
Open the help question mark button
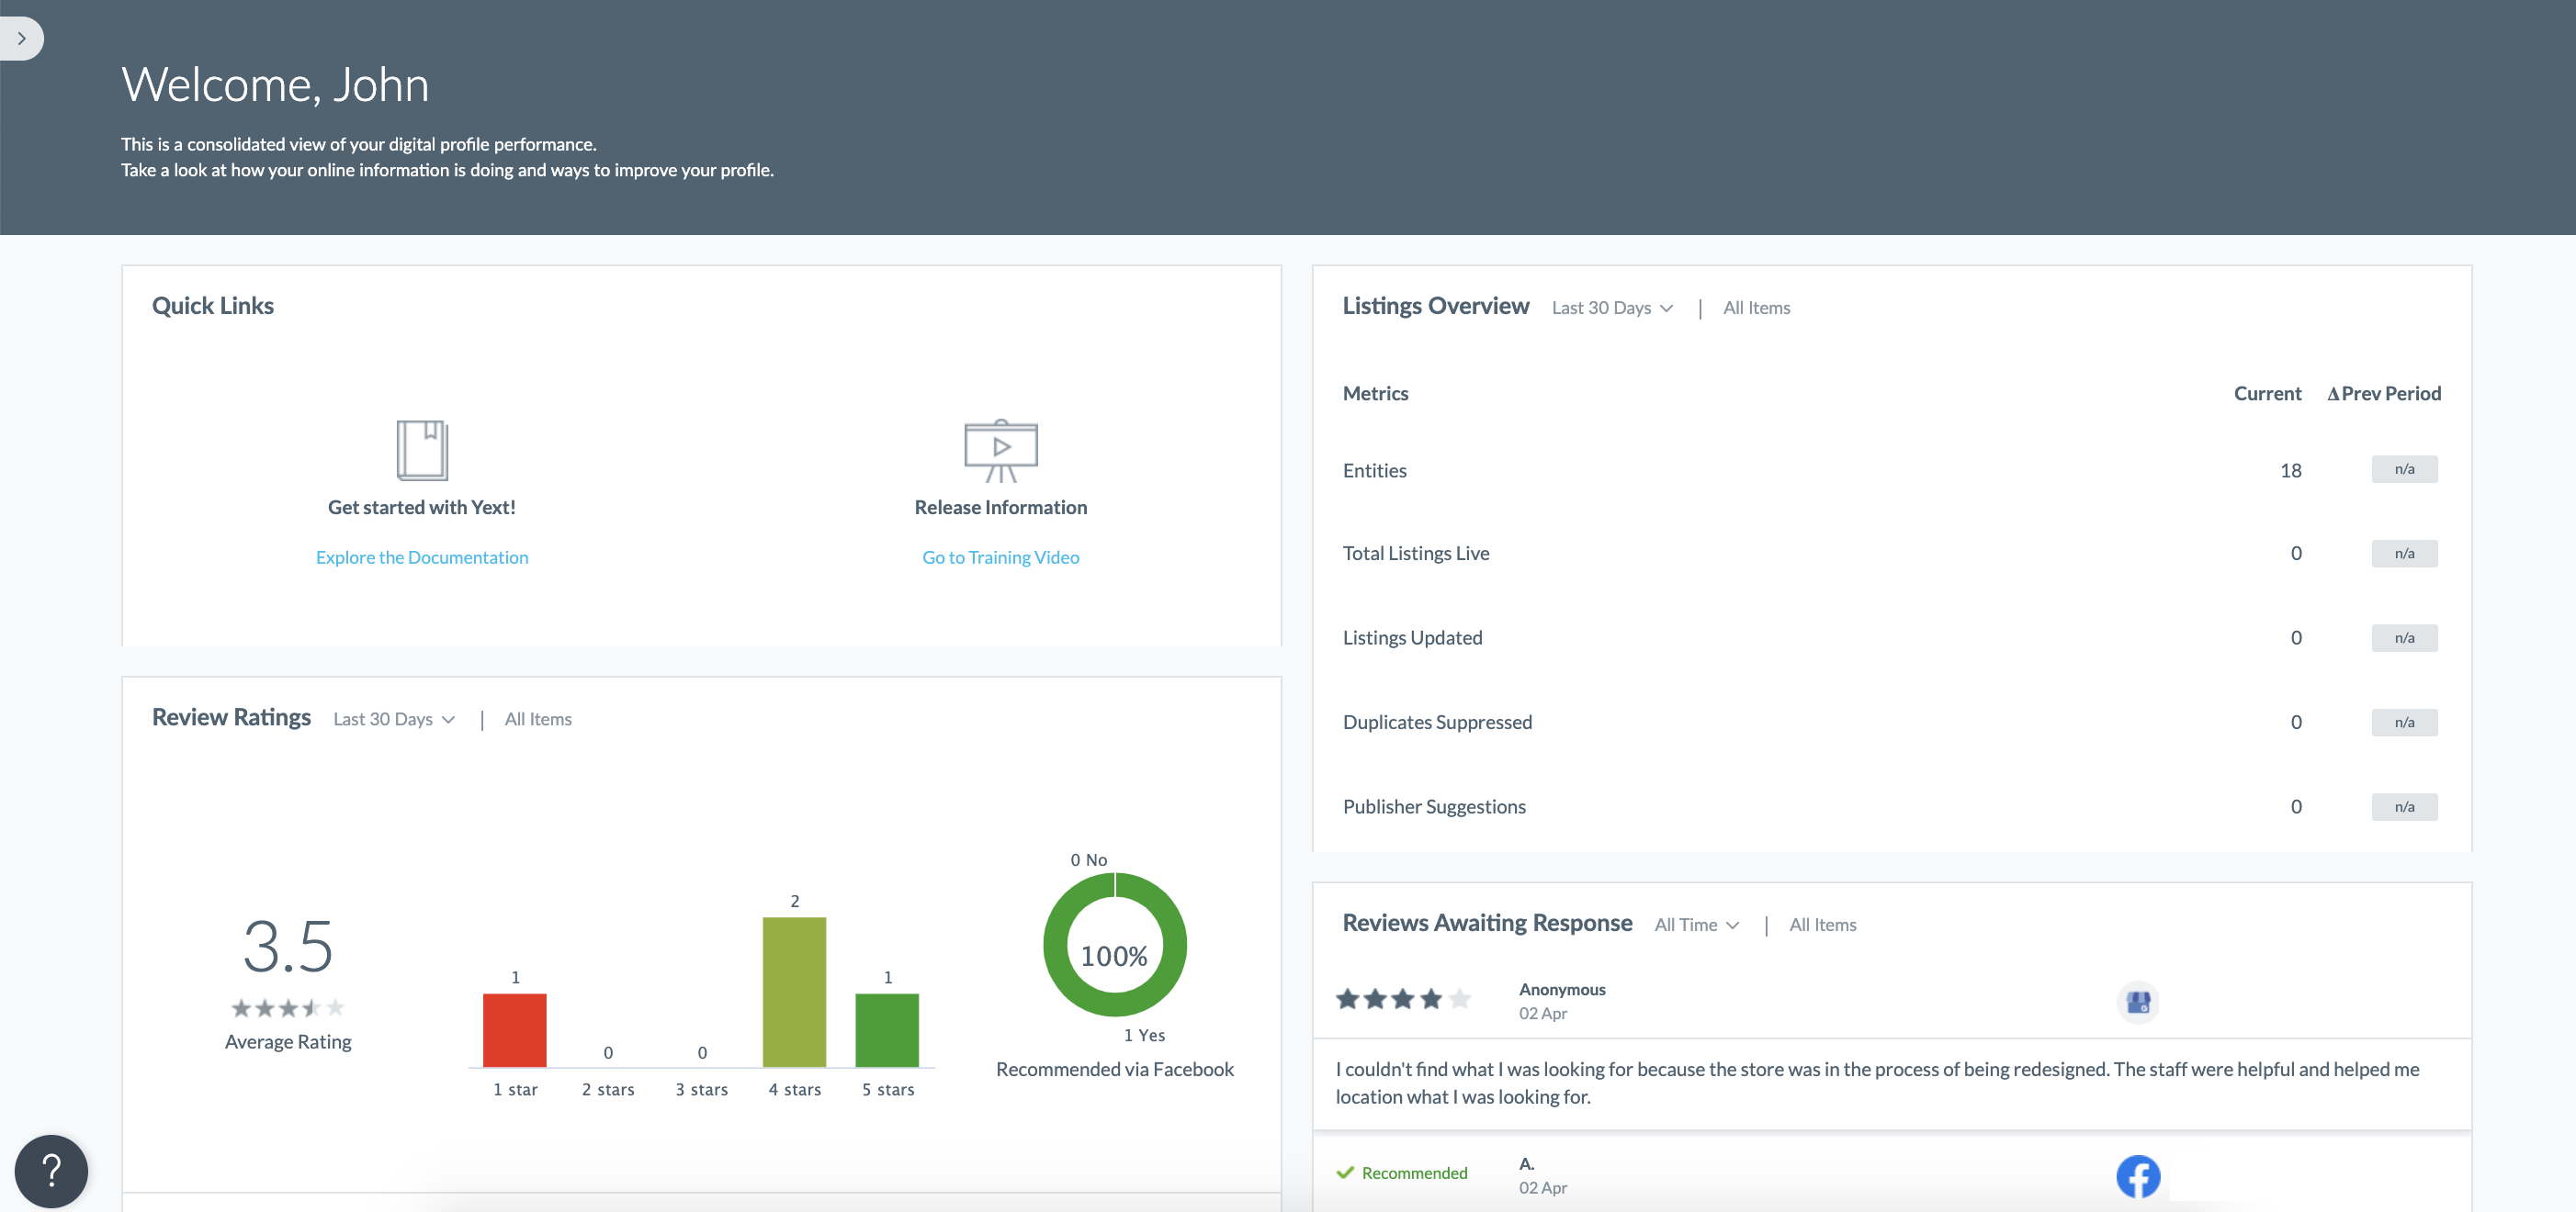[x=51, y=1170]
